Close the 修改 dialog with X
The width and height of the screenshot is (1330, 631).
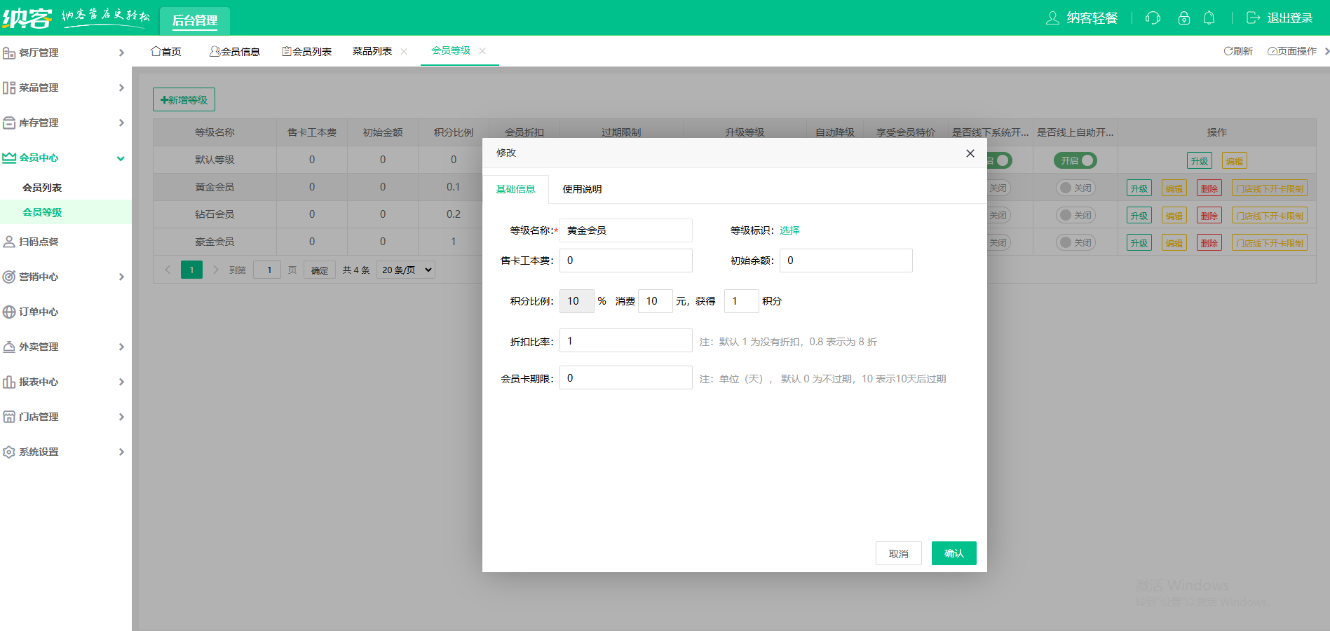pyautogui.click(x=970, y=153)
